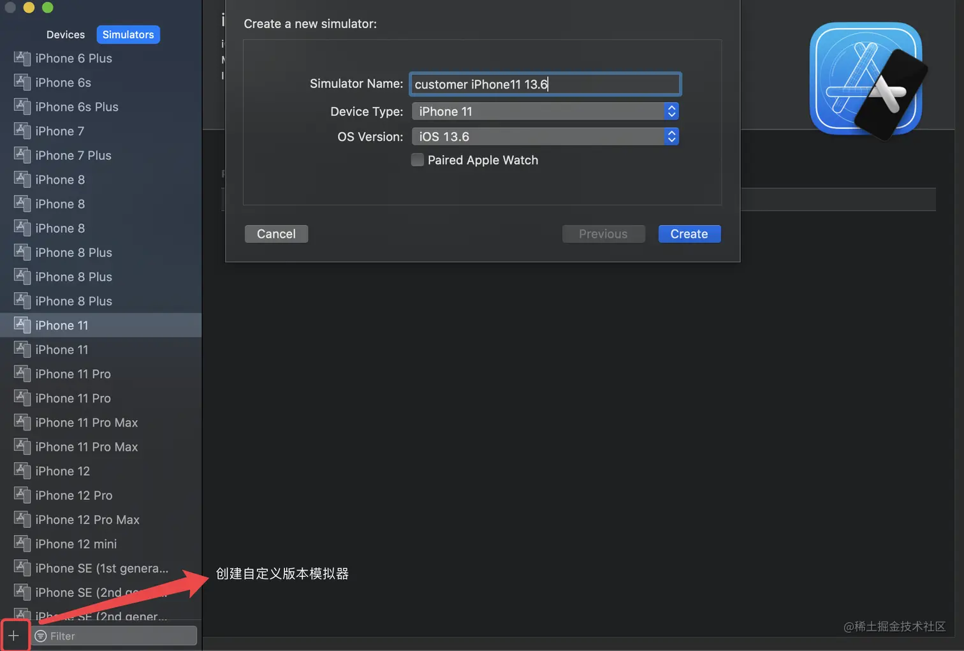Click the Create button
Image resolution: width=964 pixels, height=651 pixels.
pos(689,234)
